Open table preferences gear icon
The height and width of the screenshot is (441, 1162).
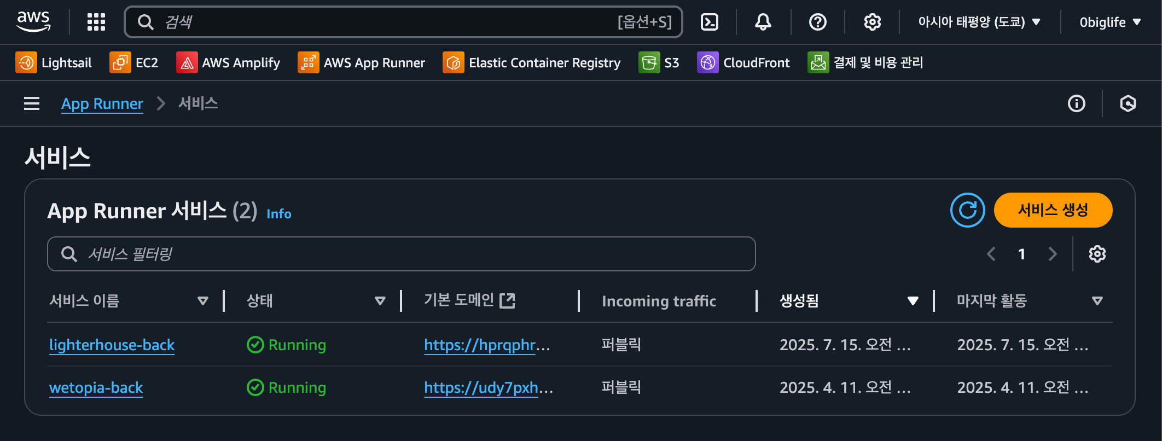tap(1097, 254)
